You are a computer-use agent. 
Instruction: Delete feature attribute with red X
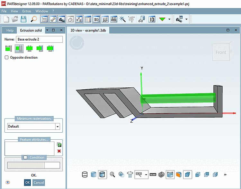(x=59, y=151)
